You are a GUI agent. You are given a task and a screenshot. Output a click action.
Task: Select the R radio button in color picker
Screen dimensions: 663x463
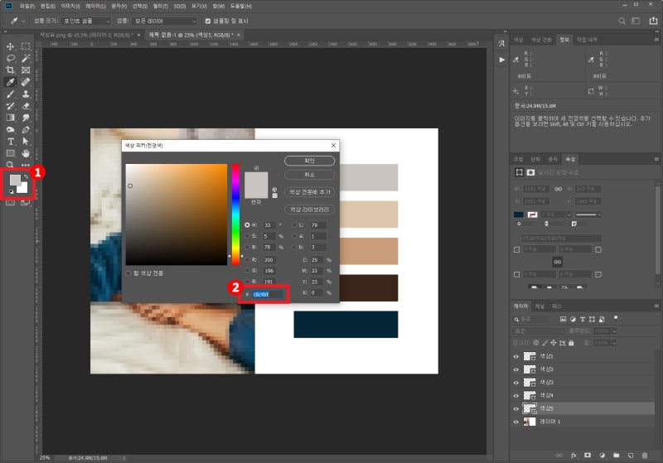point(247,260)
